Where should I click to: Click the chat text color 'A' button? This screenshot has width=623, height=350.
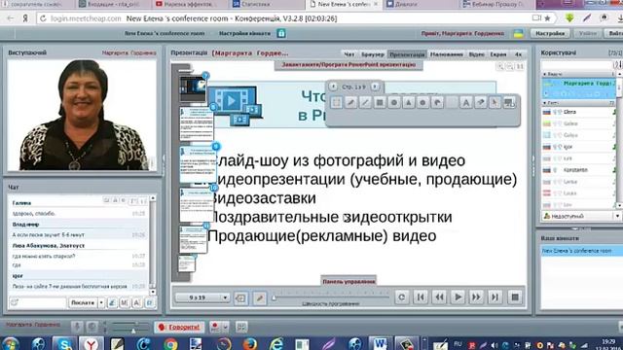click(136, 302)
